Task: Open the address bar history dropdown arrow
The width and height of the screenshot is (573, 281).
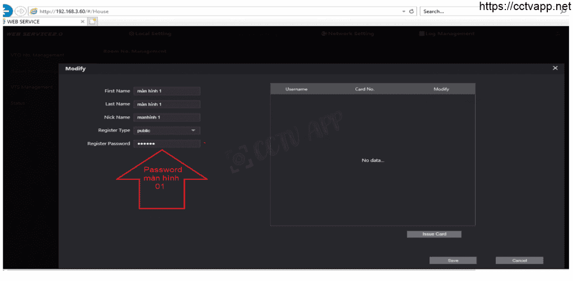Action: coord(404,11)
